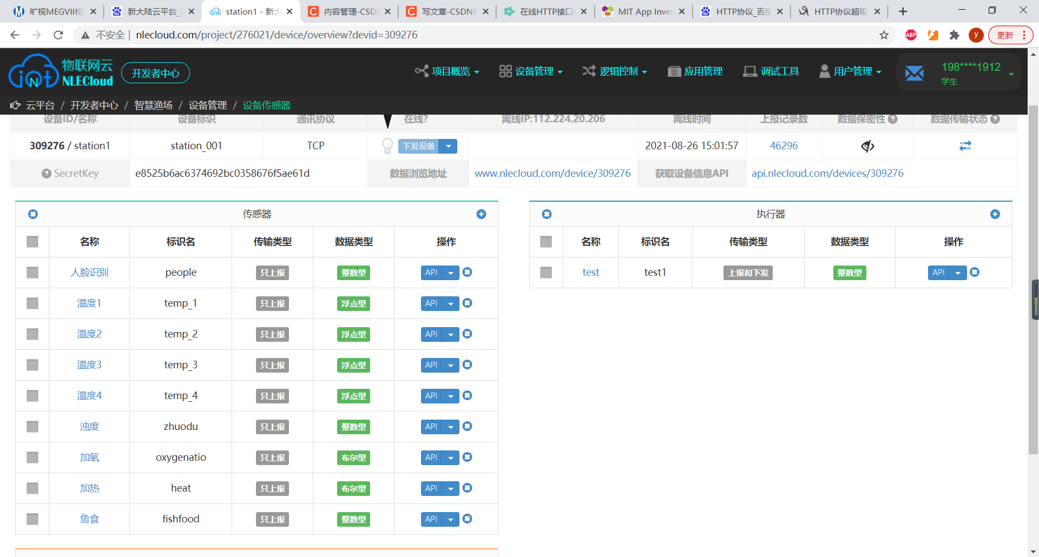1039x557 pixels.
Task: Open 调试工具 in top navigation
Action: (x=771, y=71)
